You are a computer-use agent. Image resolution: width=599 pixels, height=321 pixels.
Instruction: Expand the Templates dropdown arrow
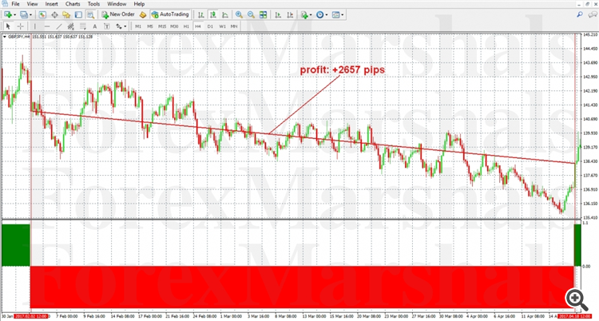(343, 15)
